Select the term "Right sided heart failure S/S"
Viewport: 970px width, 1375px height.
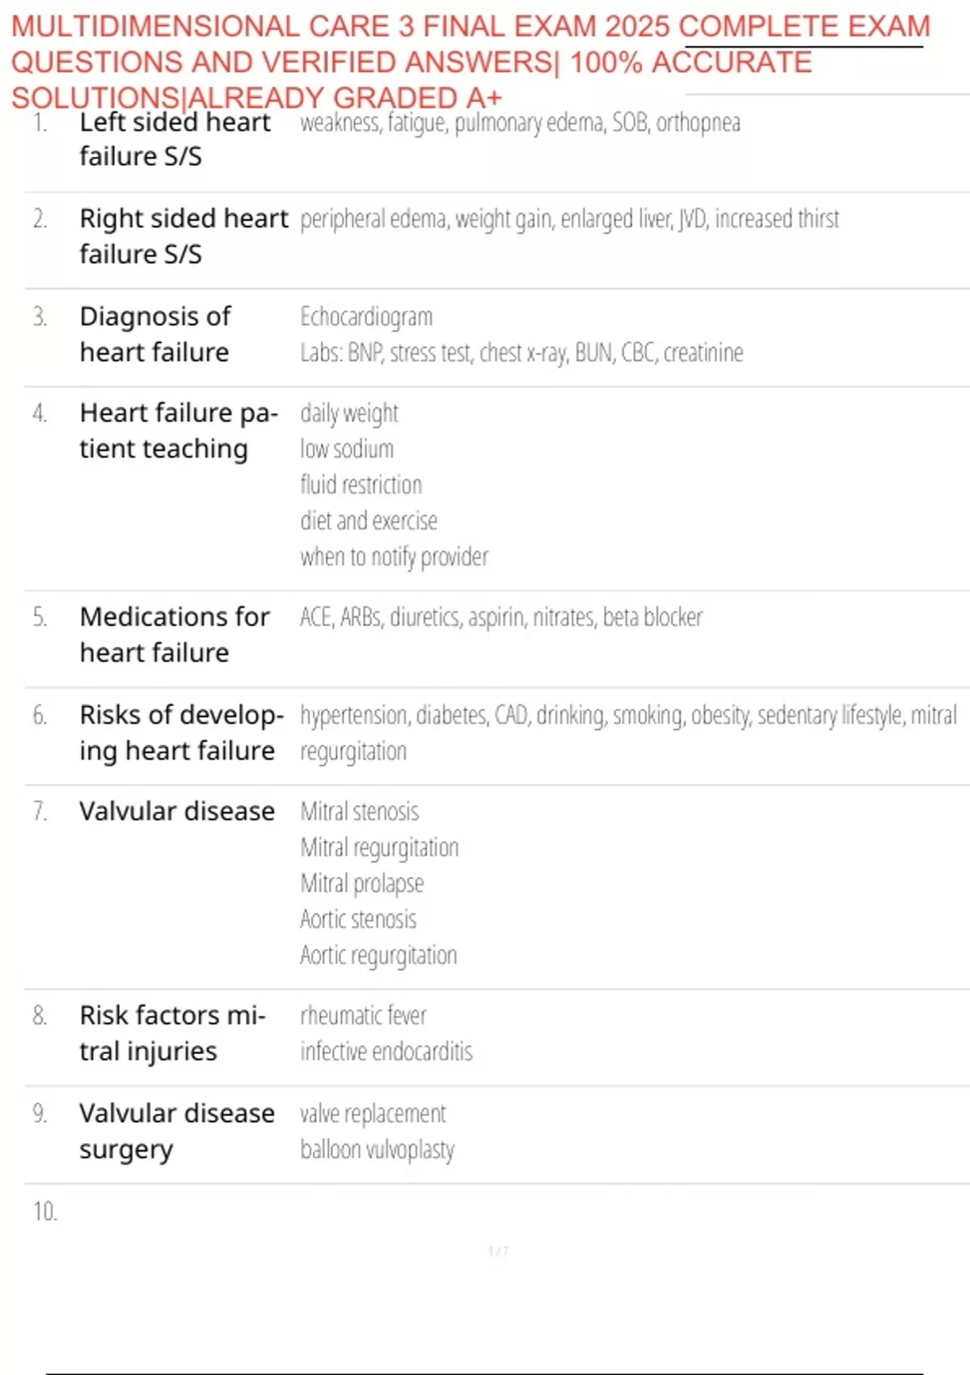tap(183, 235)
